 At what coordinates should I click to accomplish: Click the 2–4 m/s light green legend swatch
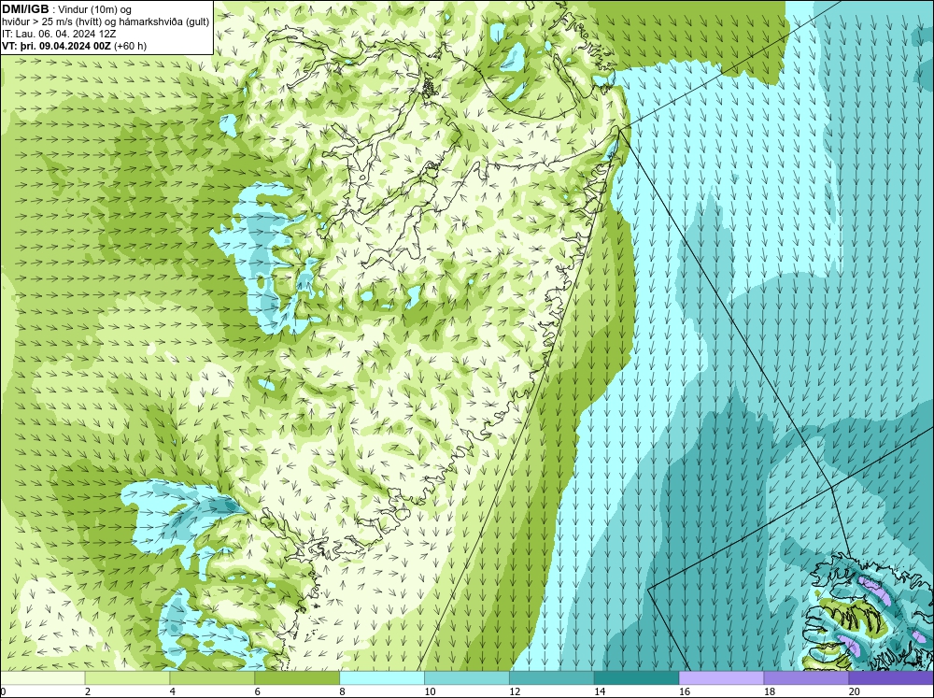click(127, 677)
